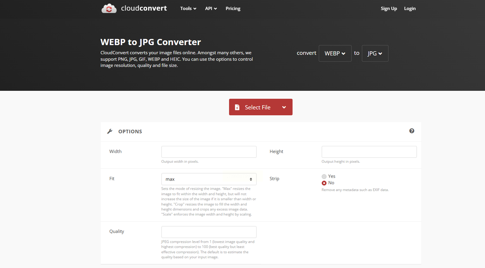Image resolution: width=485 pixels, height=268 pixels.
Task: Expand the Select File source arrow
Action: (x=284, y=107)
